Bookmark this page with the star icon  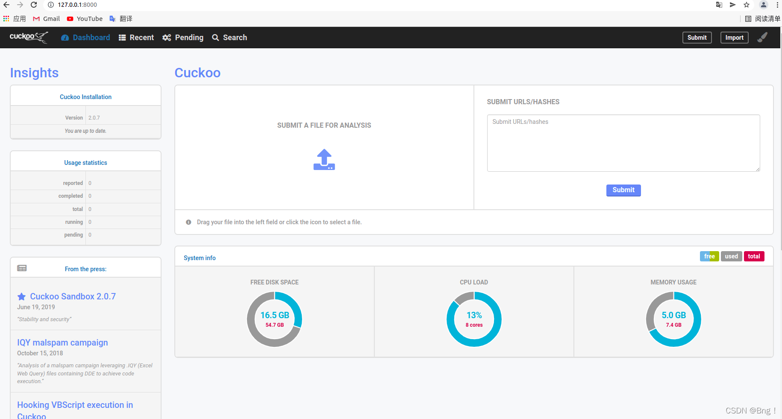coord(747,5)
